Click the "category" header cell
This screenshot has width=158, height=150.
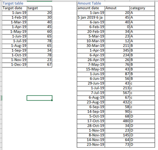click(x=142, y=8)
